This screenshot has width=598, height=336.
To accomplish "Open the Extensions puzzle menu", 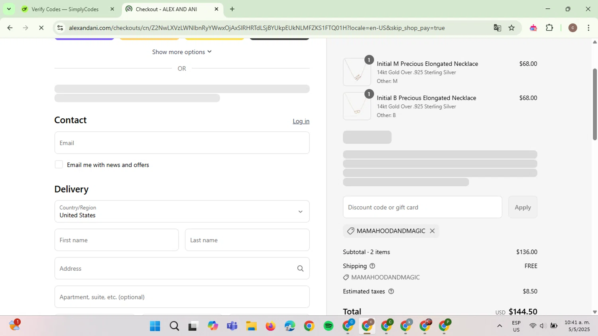I will pyautogui.click(x=549, y=28).
